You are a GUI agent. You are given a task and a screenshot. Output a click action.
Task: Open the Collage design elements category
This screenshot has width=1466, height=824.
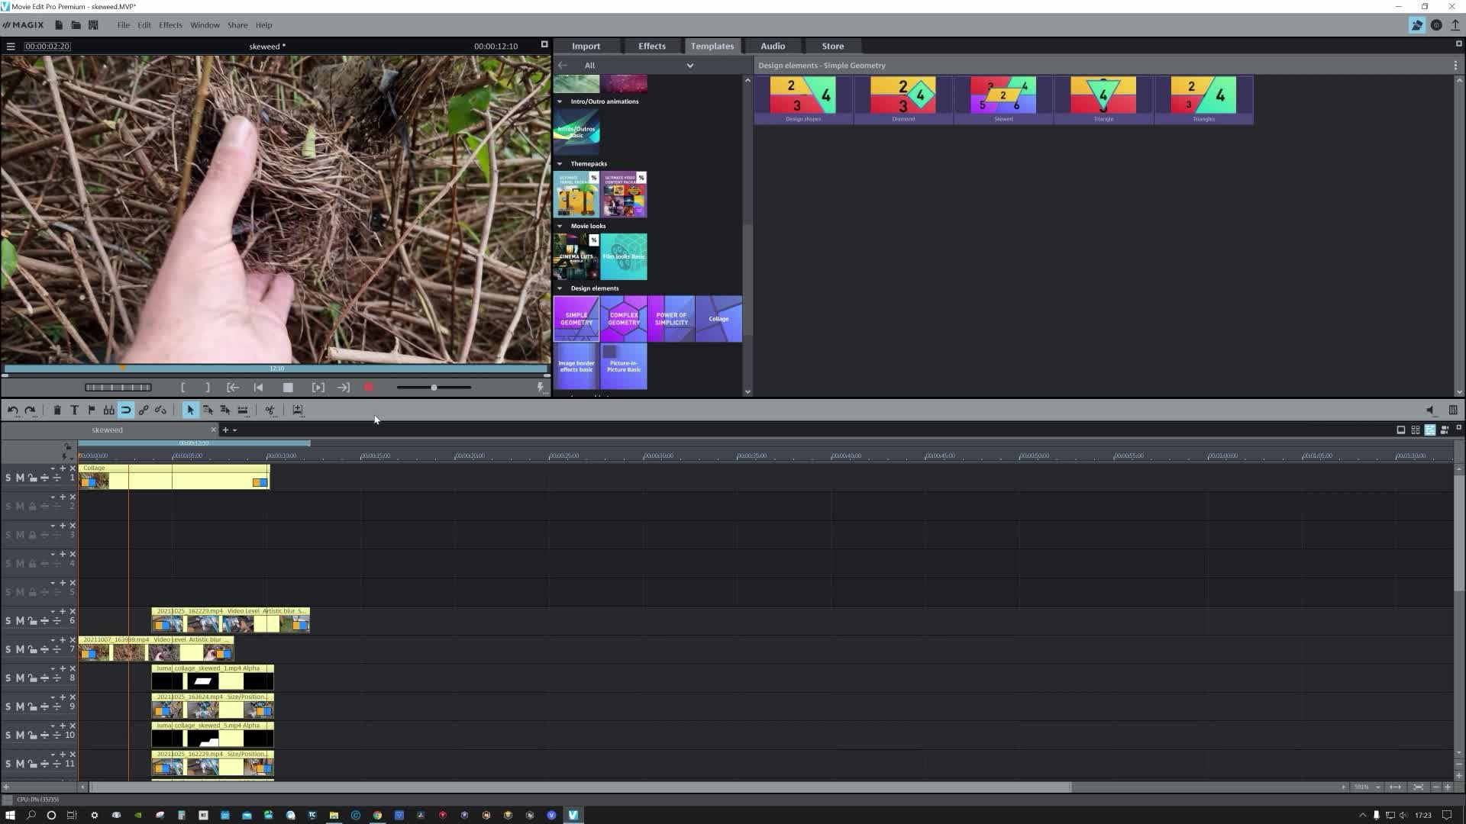718,319
